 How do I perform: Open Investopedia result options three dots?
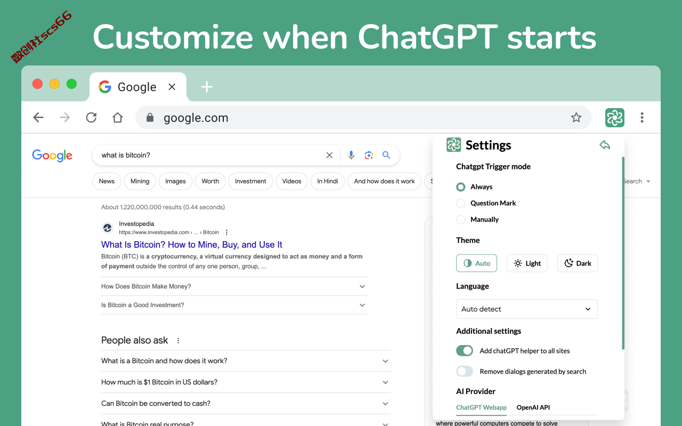(x=226, y=232)
